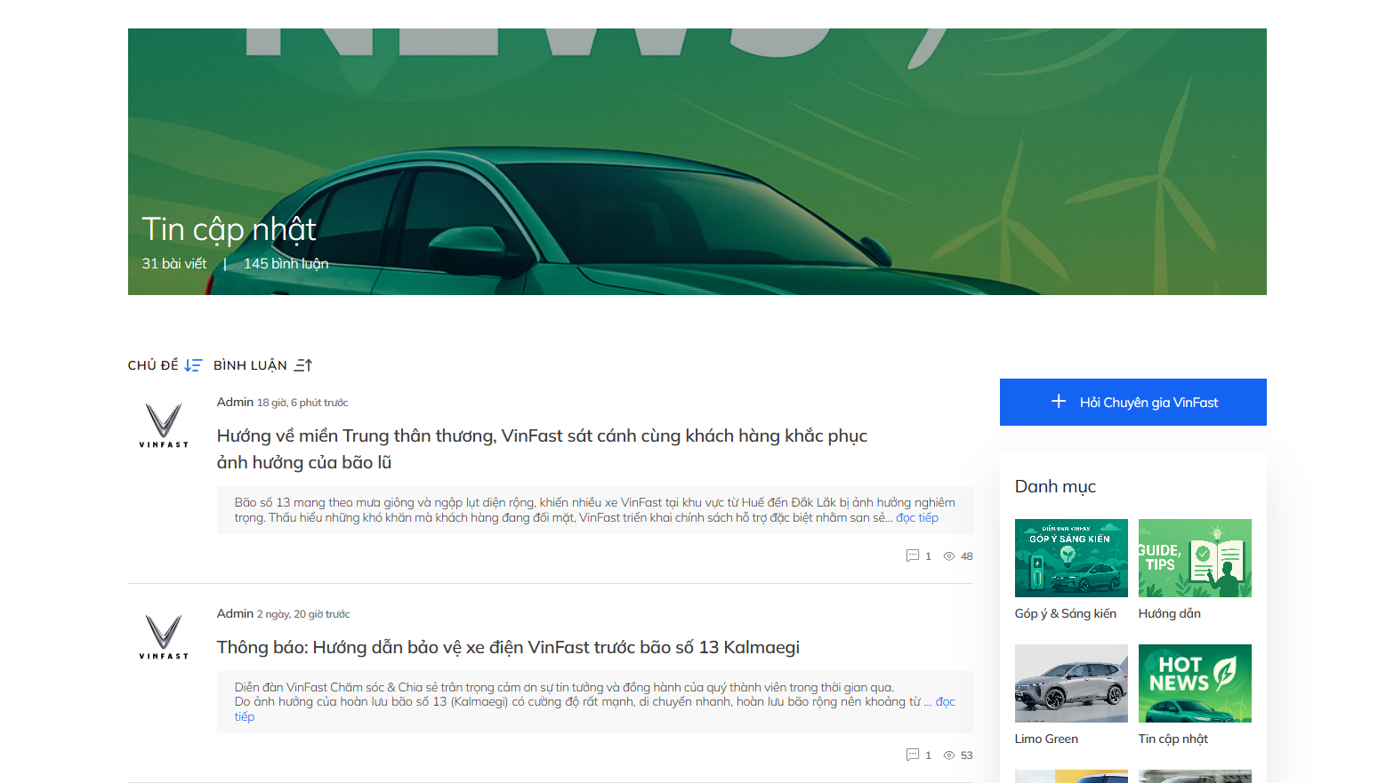
Task: Click VinFast avatar on first post
Action: pos(164,425)
